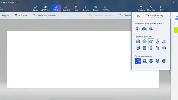
Task: Click the Undo (Отменить) button
Action: tap(151, 8)
